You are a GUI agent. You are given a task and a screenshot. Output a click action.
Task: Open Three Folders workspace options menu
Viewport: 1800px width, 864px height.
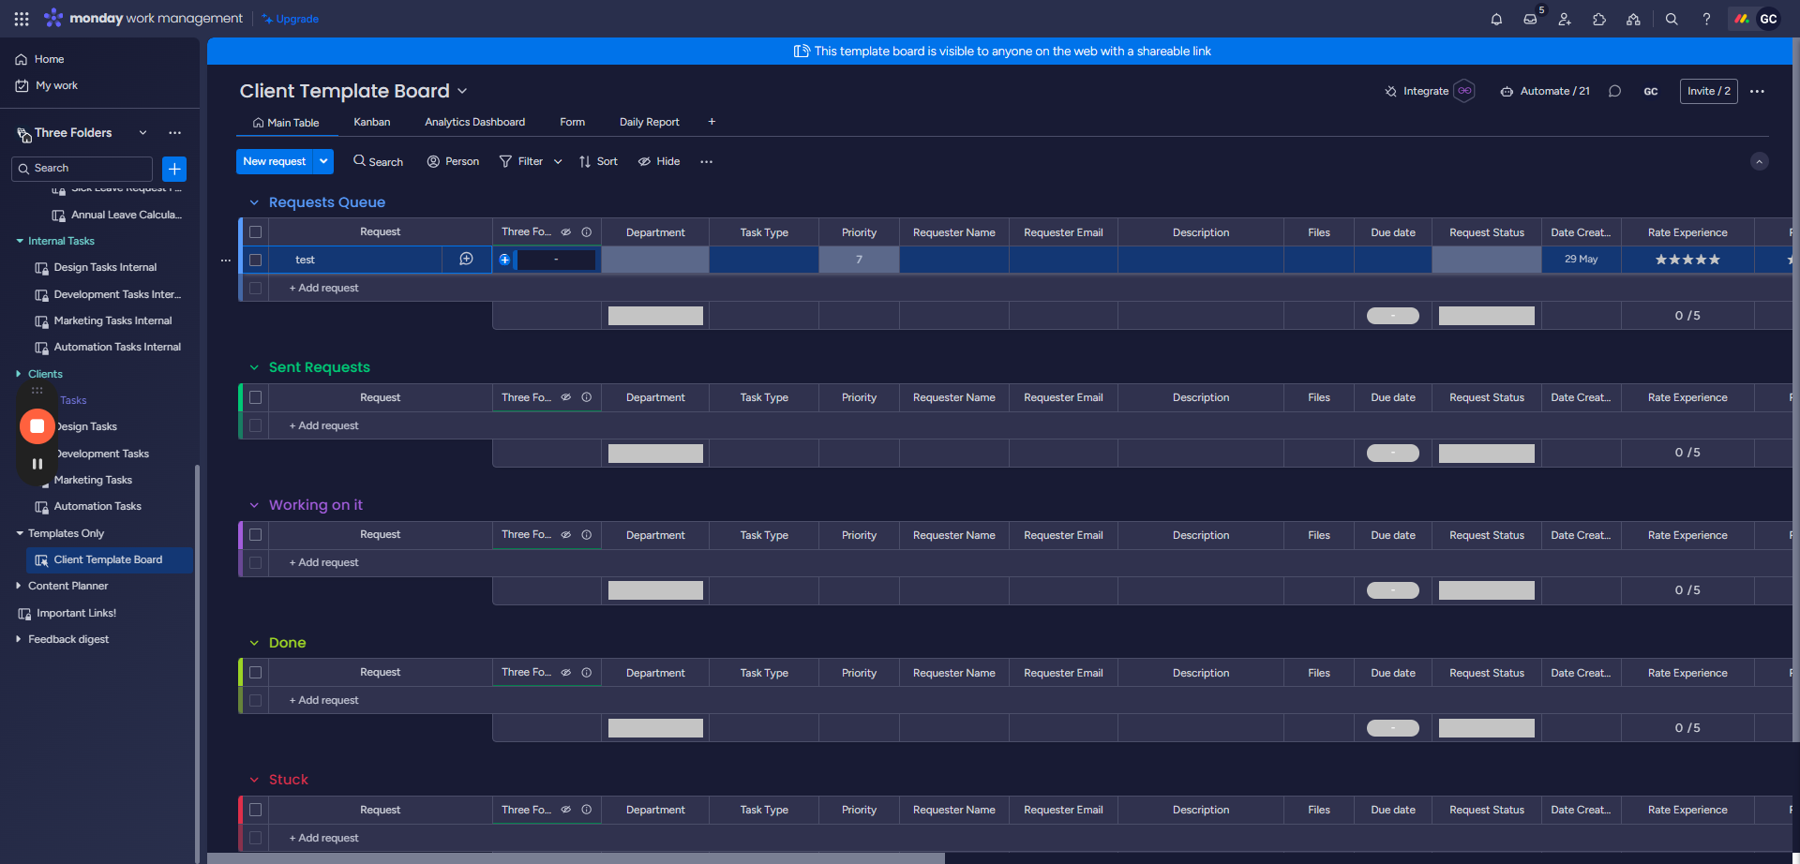[174, 133]
